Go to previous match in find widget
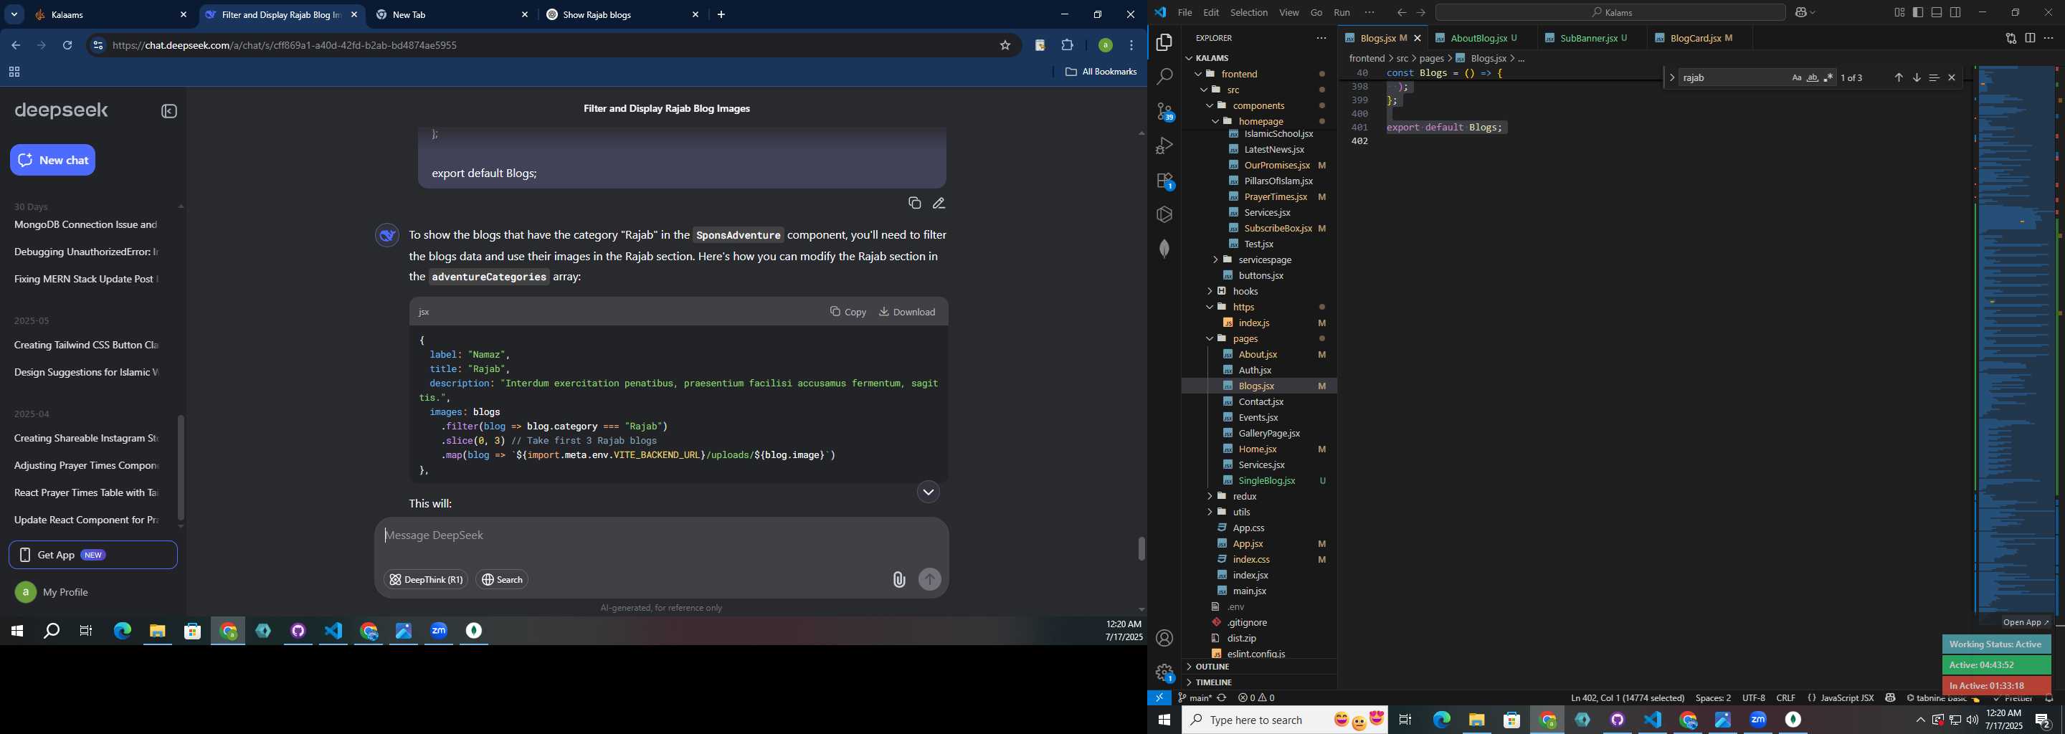This screenshot has width=2065, height=734. (1898, 77)
